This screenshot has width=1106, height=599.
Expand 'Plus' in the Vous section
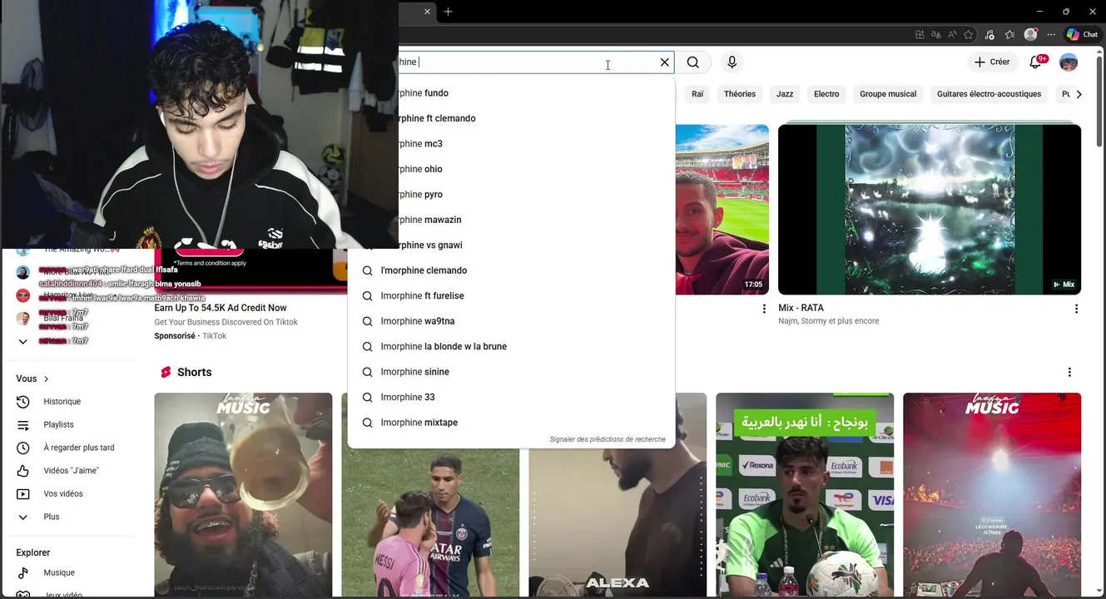click(x=68, y=517)
